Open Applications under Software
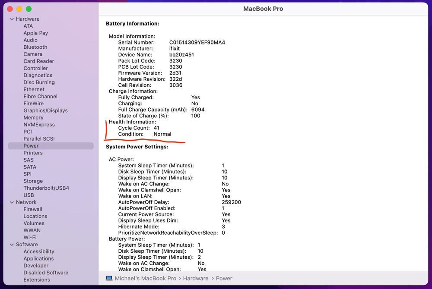 [x=38, y=259]
